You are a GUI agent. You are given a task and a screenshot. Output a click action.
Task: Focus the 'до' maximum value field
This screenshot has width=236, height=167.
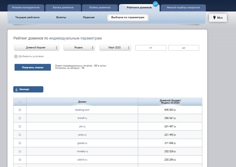pos(184,48)
